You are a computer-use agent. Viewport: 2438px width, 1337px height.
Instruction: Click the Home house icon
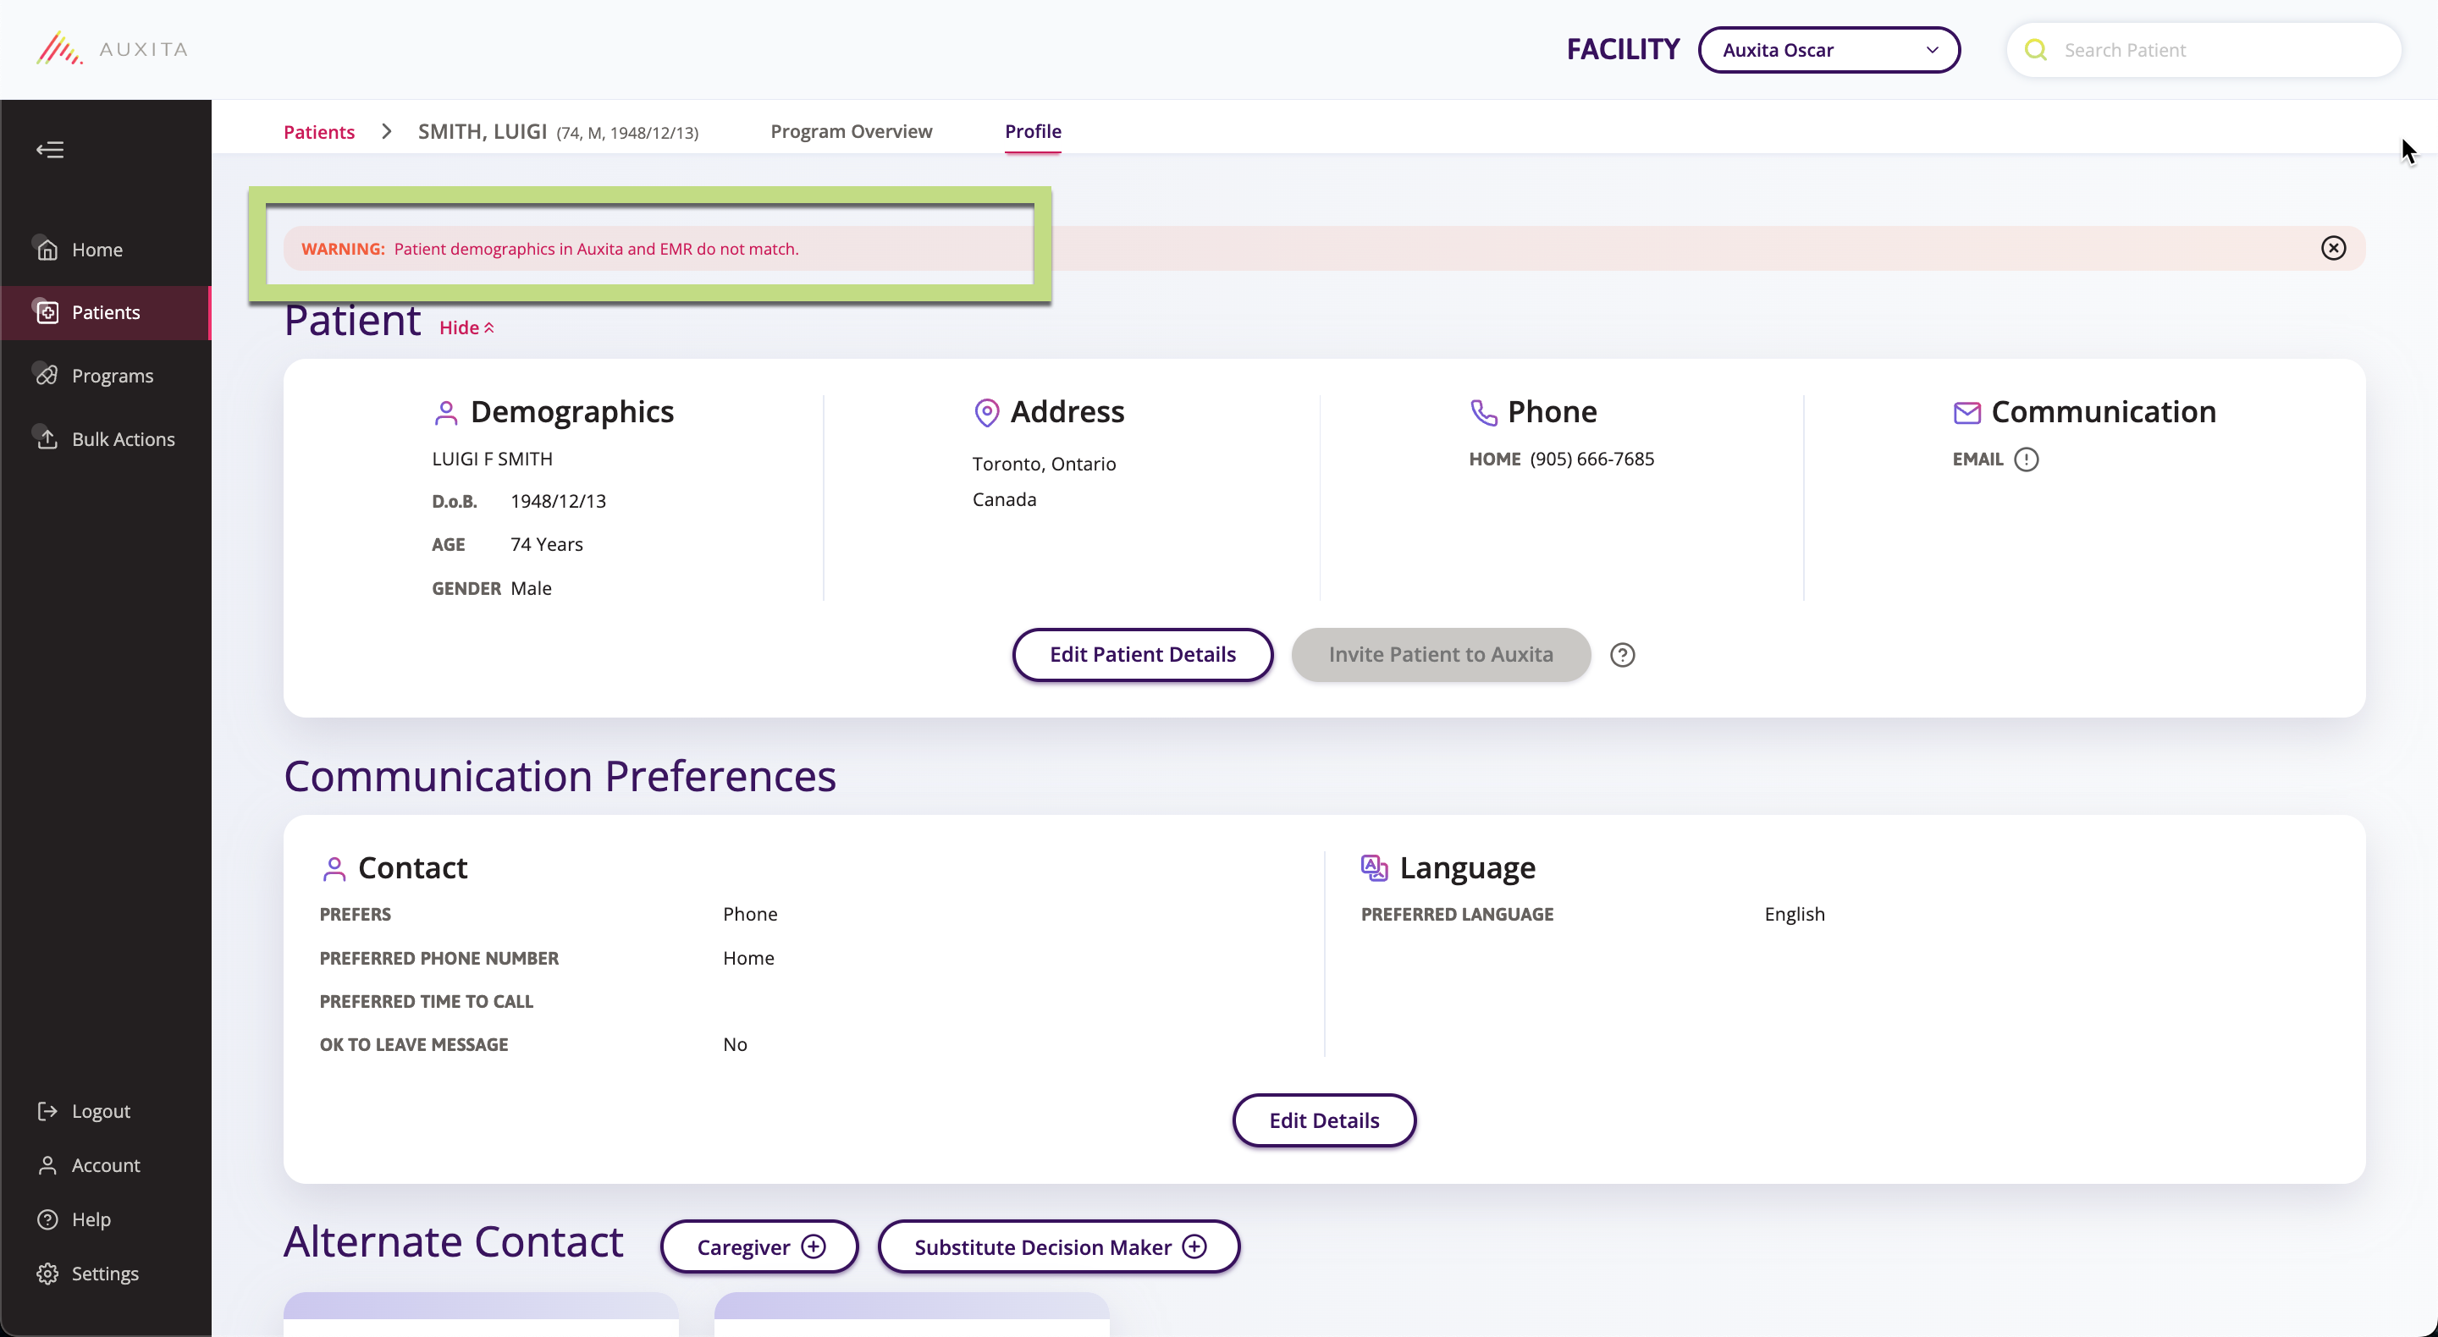47,250
